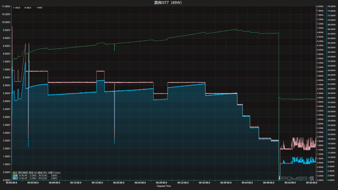Click the 33603 points value in the 全部 row
Viewport: 338px width, 190px height.
(54, 175)
